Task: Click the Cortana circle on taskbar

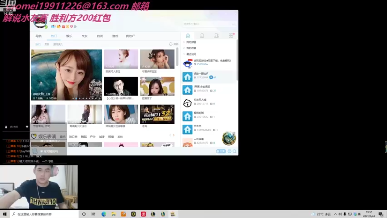Action: coord(84,214)
